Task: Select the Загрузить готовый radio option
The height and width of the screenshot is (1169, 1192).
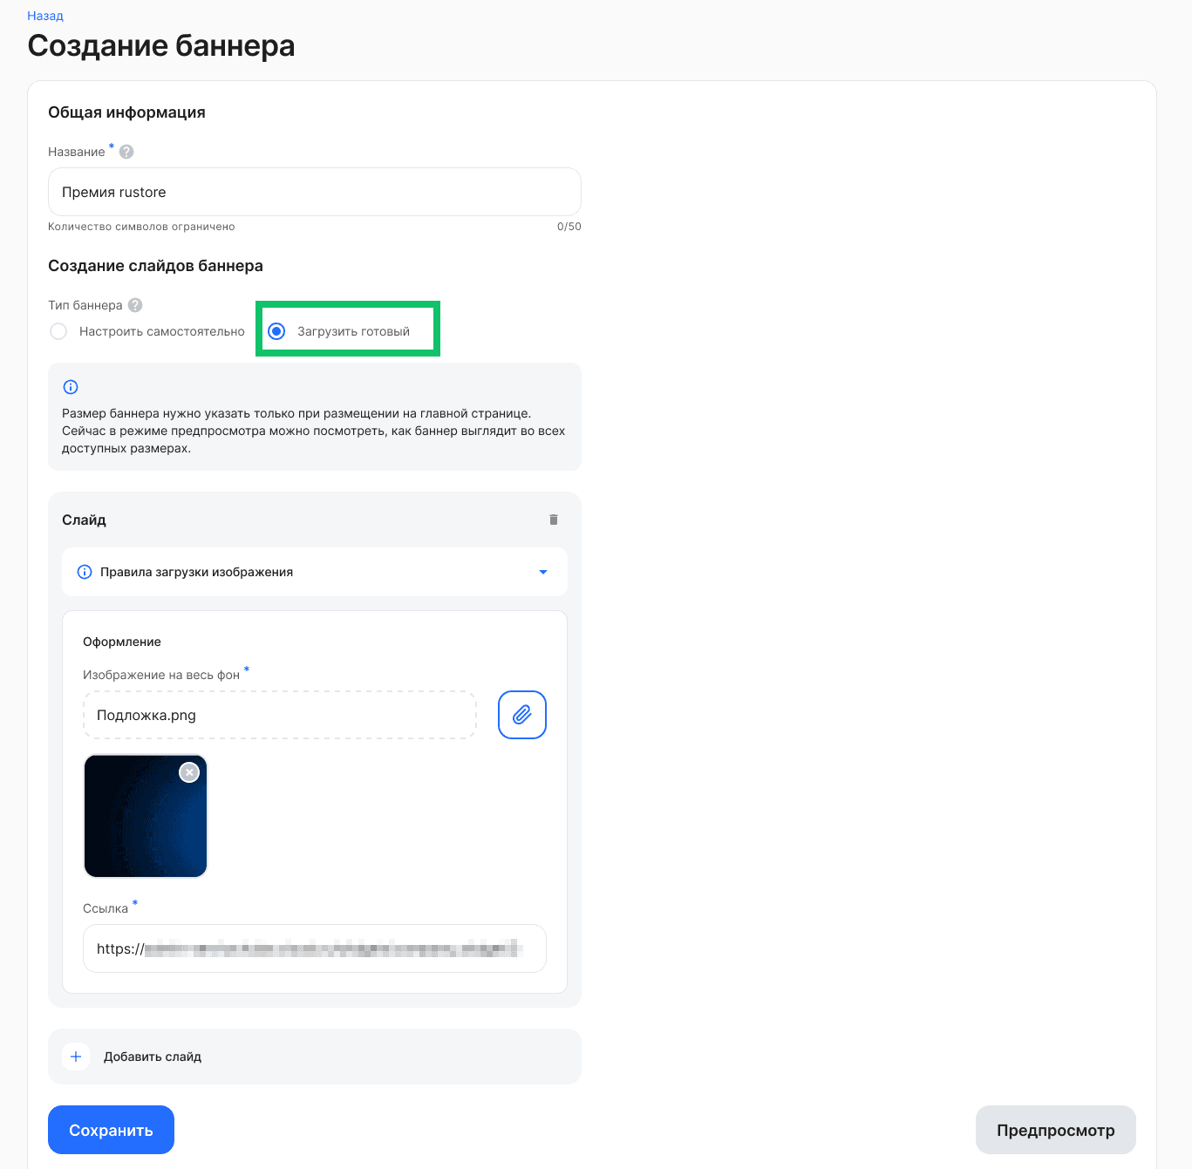Action: pyautogui.click(x=276, y=331)
